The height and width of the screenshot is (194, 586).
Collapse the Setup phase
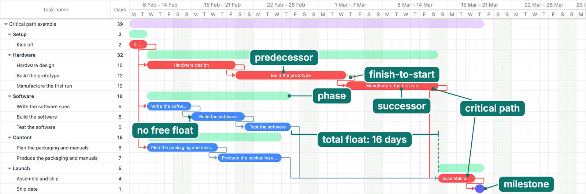tap(10, 34)
